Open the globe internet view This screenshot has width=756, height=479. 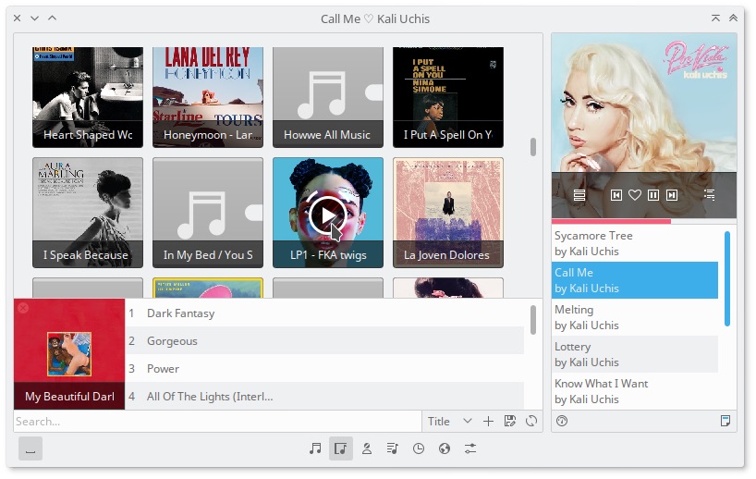pyautogui.click(x=445, y=448)
